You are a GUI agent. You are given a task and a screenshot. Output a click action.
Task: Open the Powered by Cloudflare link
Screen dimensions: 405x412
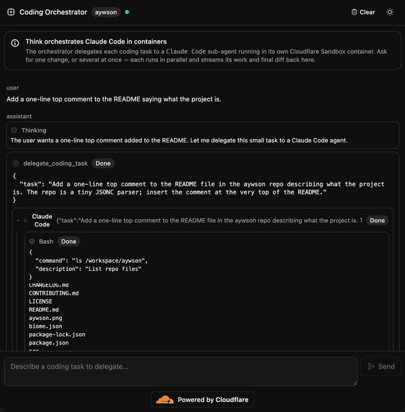click(x=203, y=400)
